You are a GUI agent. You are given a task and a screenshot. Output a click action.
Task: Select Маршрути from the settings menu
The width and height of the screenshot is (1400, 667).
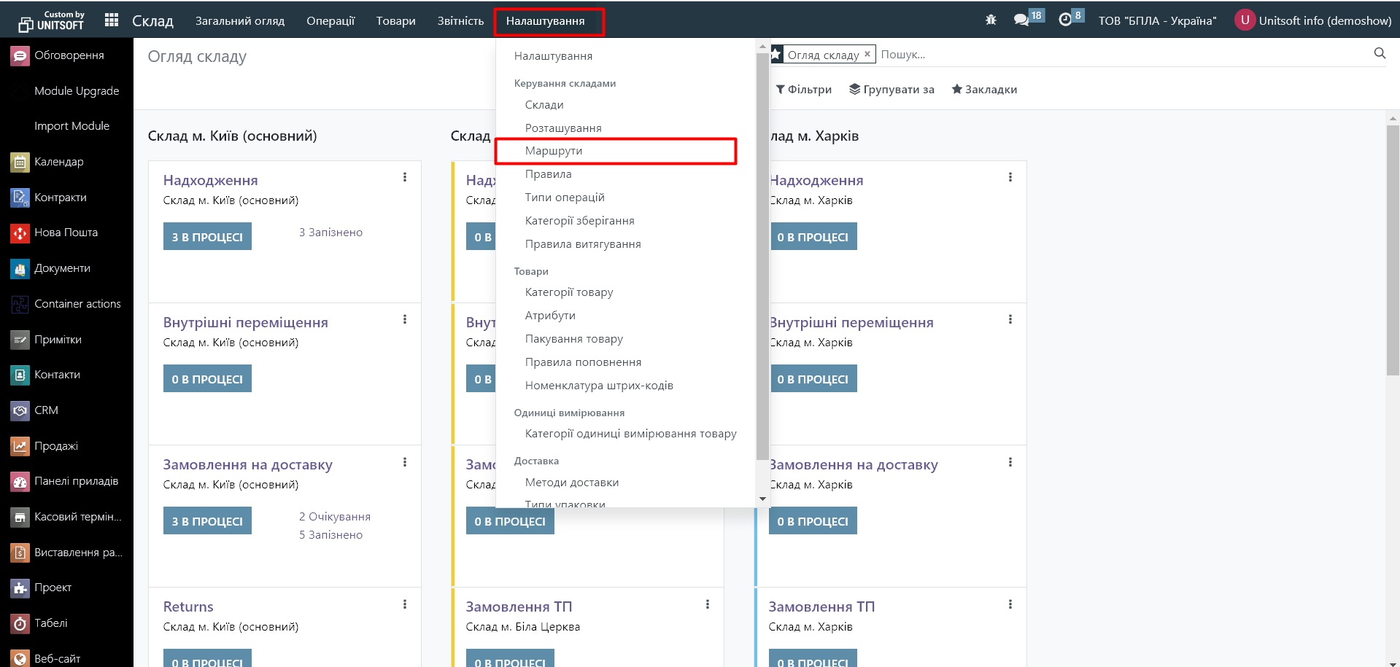554,151
